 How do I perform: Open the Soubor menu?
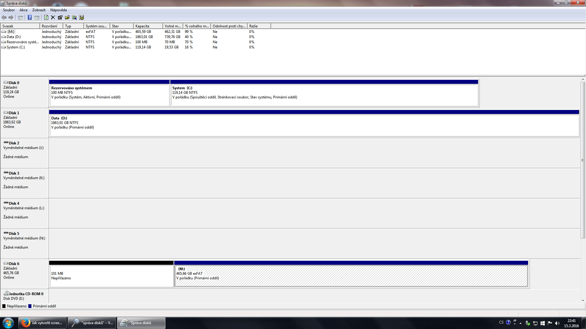[x=9, y=10]
